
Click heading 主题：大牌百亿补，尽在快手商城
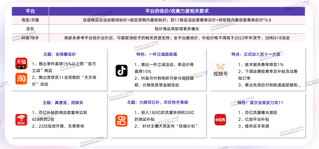157,103
